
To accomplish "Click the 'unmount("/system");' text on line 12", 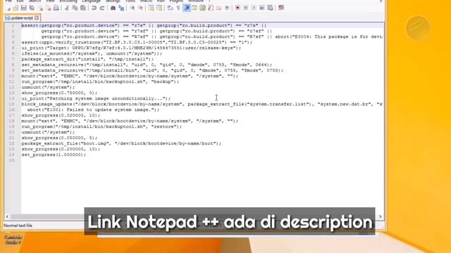I will (x=48, y=87).
